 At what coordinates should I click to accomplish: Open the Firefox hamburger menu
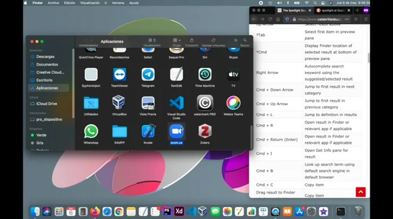click(365, 19)
